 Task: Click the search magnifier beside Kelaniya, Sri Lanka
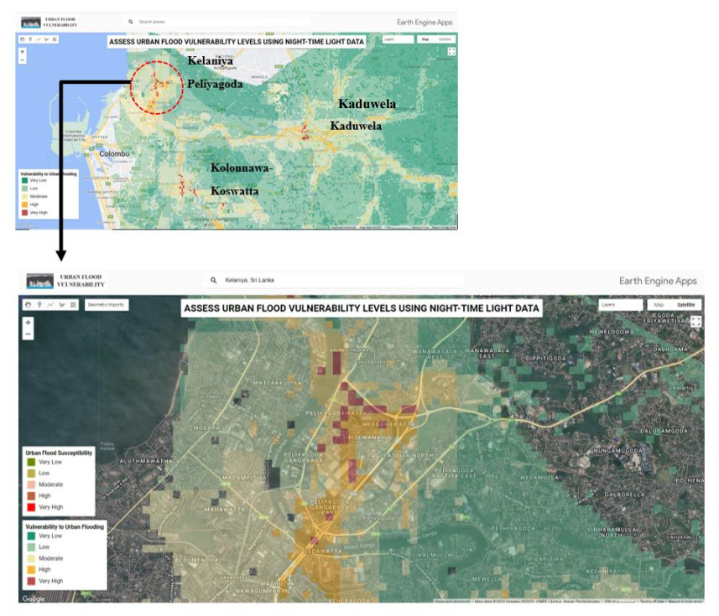coord(214,281)
